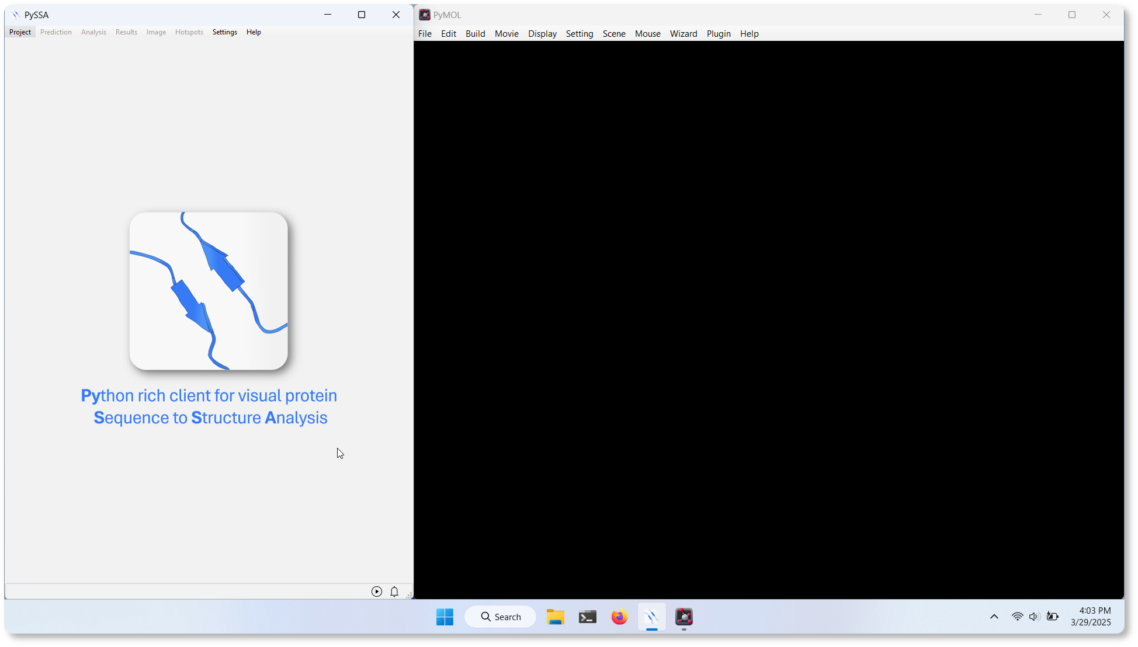
Task: Open the Project menu in PySSA
Action: point(20,32)
